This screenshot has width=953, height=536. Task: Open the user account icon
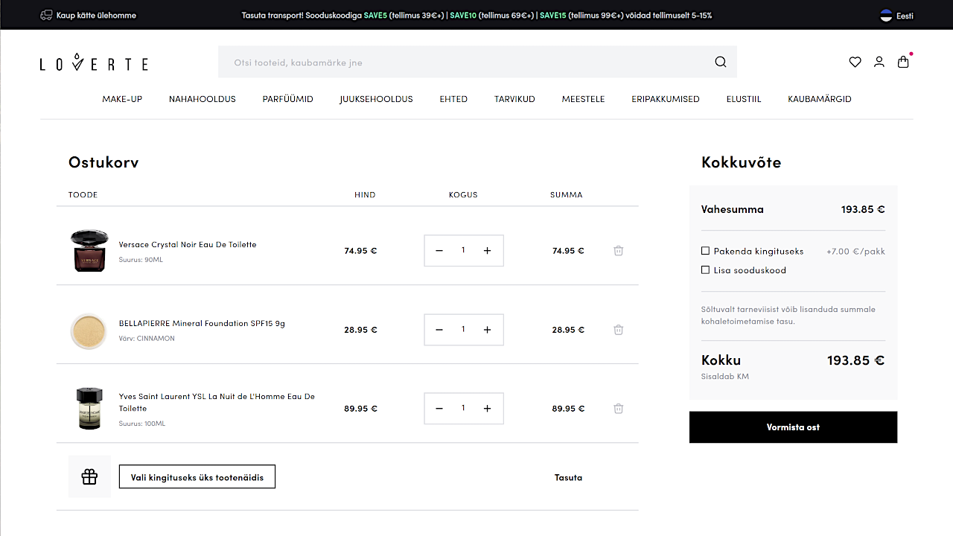pos(879,63)
